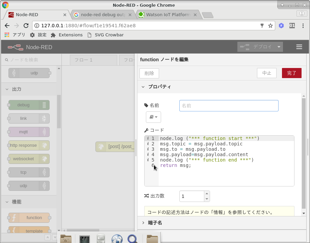This screenshot has width=310, height=243.
Task: Open the library book dropdown button
Action: click(x=153, y=117)
